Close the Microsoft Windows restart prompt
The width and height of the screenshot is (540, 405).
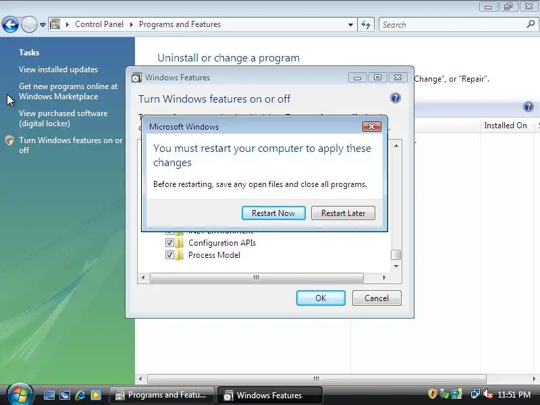click(372, 126)
